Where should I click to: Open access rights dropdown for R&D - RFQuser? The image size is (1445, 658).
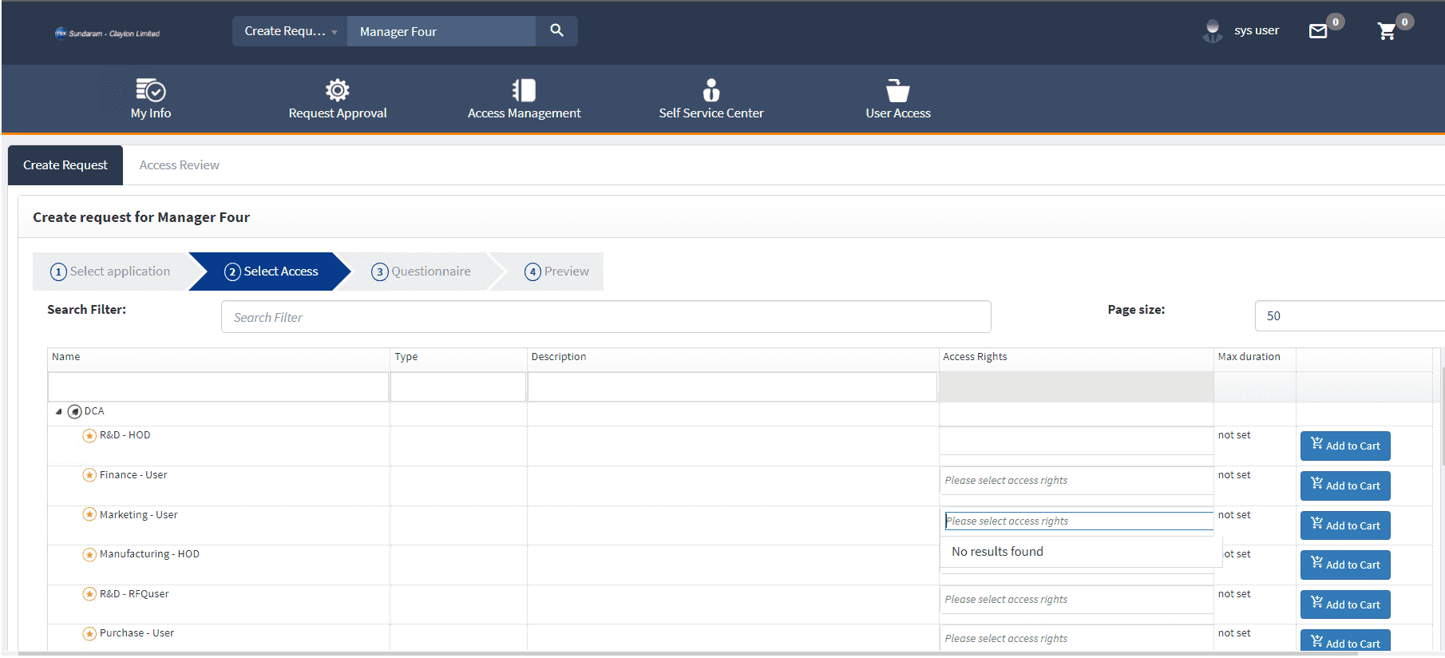1075,600
